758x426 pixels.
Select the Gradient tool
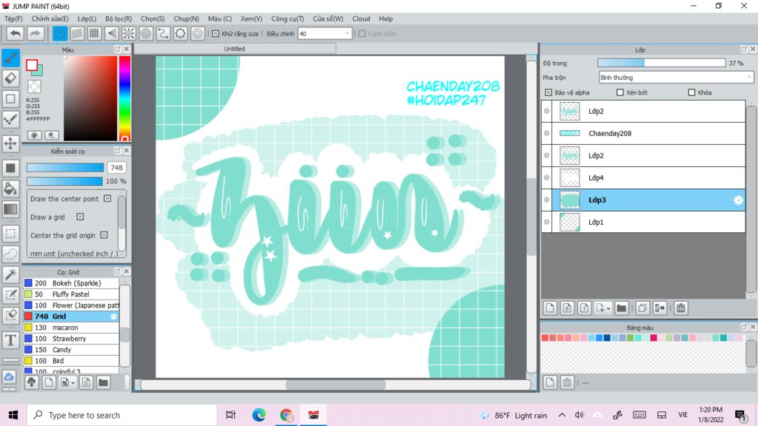tap(10, 209)
